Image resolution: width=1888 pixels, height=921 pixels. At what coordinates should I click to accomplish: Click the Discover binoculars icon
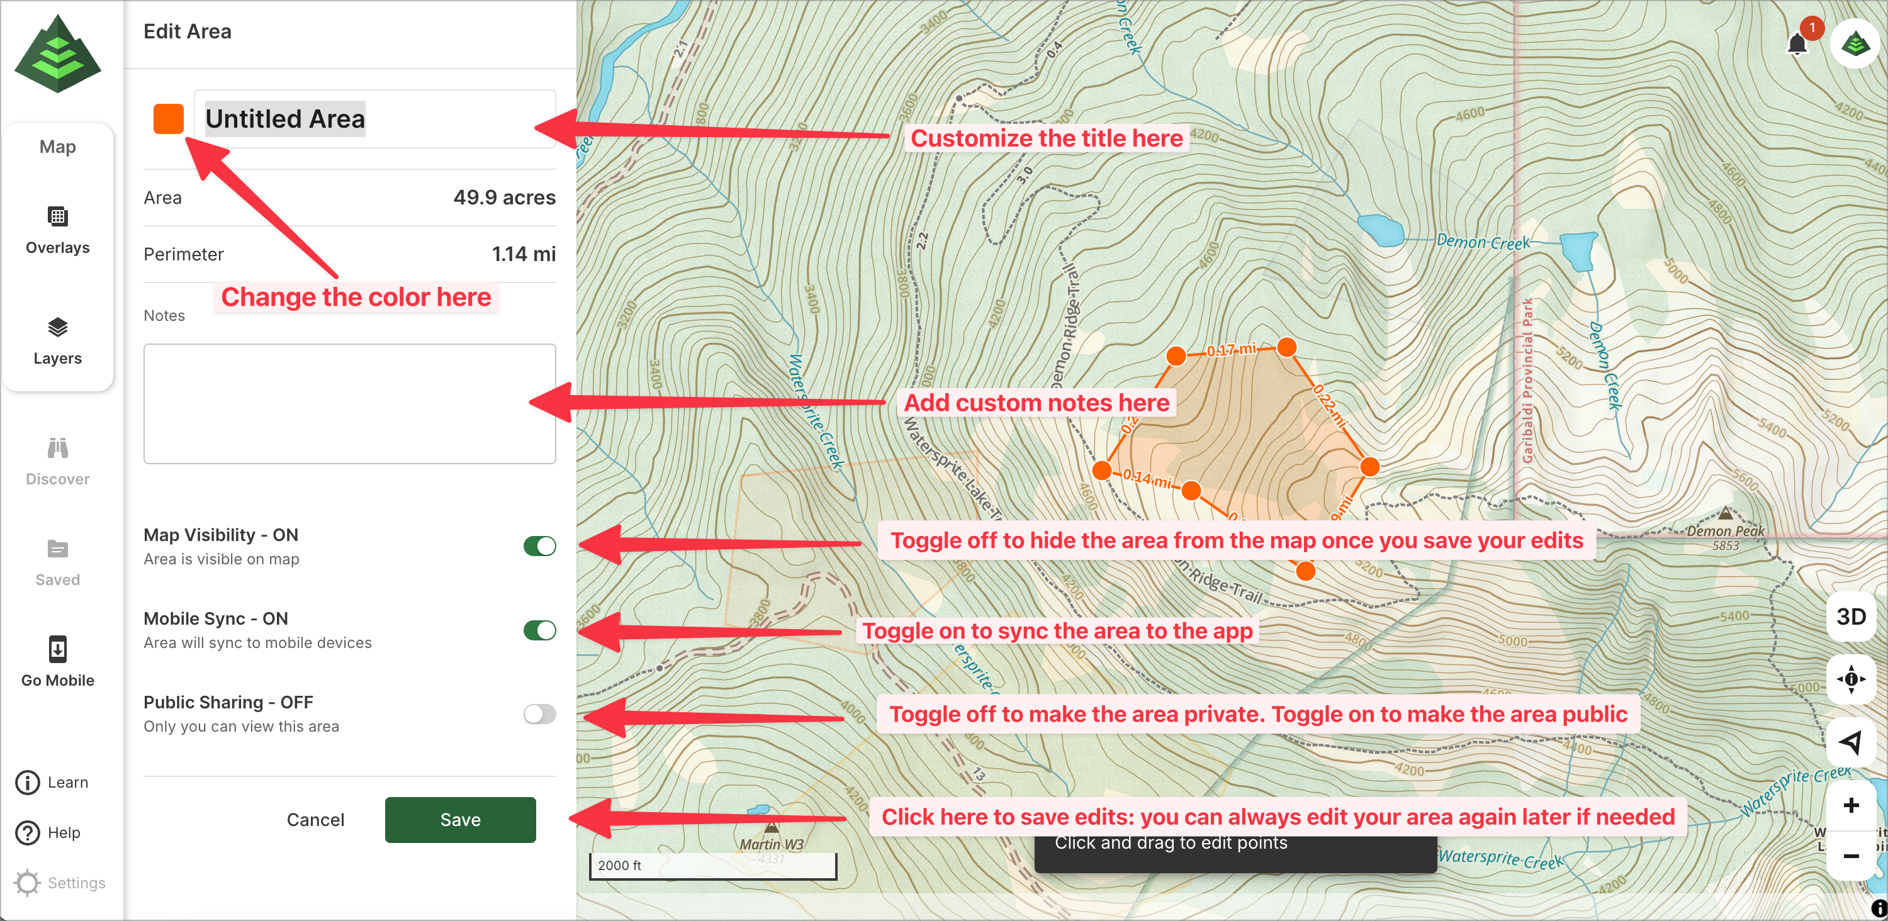pos(57,449)
